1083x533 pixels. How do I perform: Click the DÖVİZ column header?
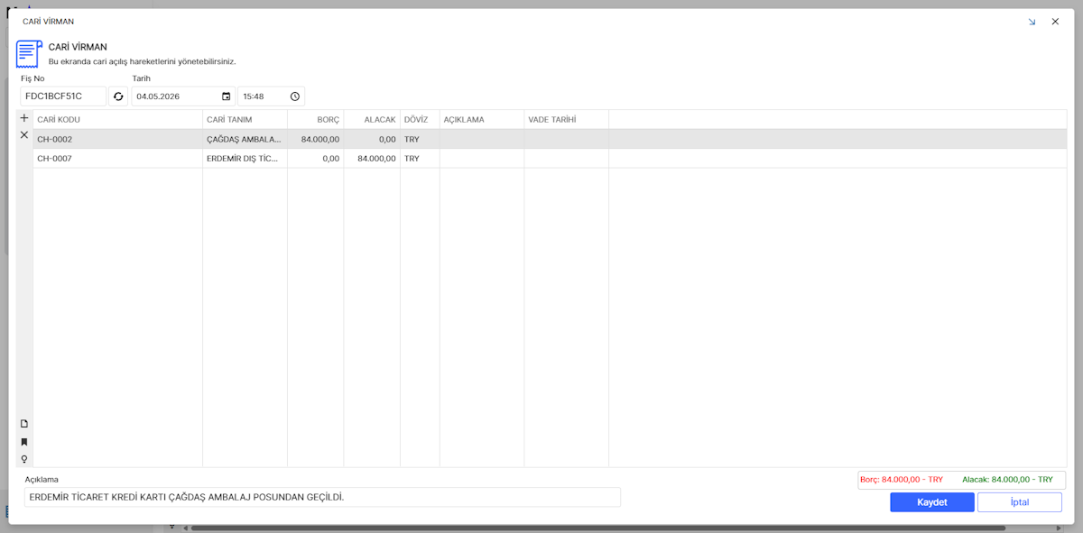(421, 119)
